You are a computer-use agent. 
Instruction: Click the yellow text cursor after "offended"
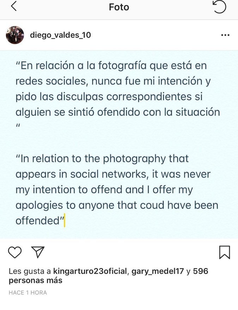65,221
